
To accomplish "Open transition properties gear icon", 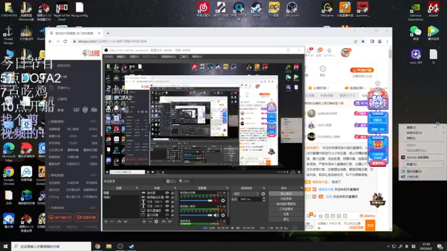I will click(263, 194).
